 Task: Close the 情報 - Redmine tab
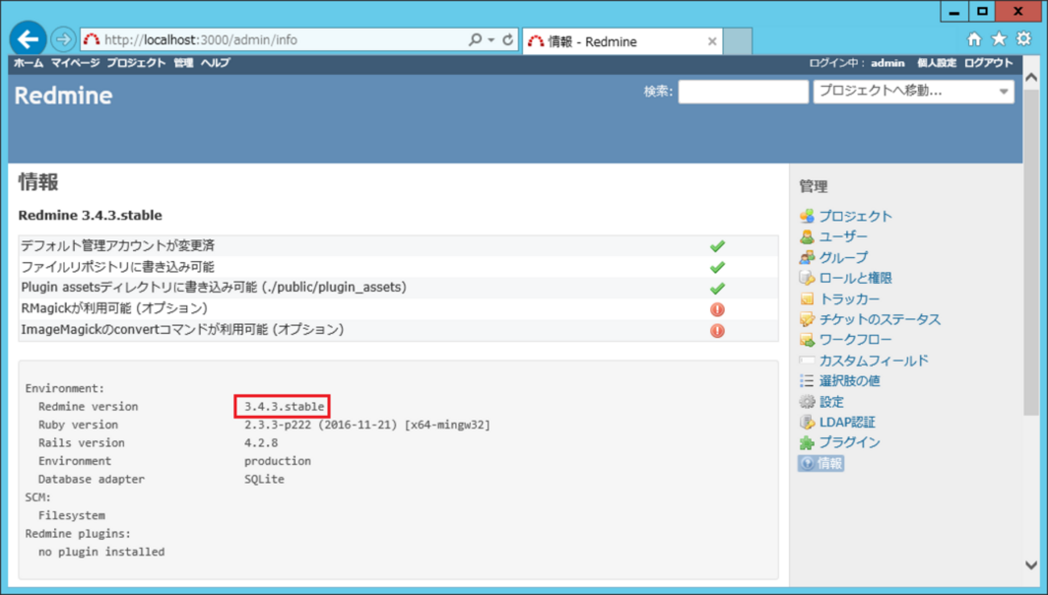(712, 41)
